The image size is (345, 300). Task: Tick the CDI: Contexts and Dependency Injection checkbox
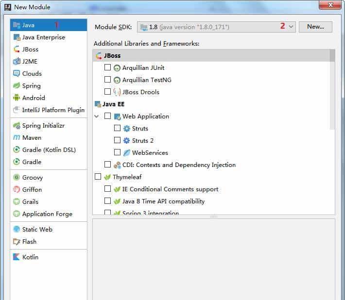click(107, 164)
